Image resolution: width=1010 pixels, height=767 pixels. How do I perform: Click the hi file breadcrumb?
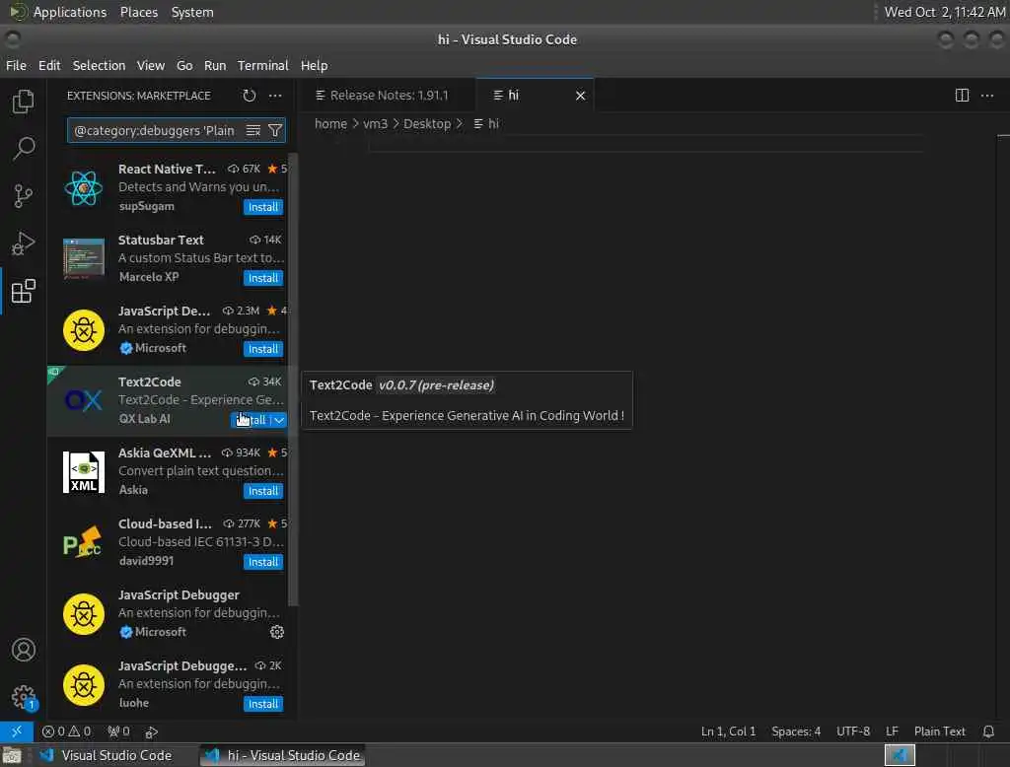point(486,123)
